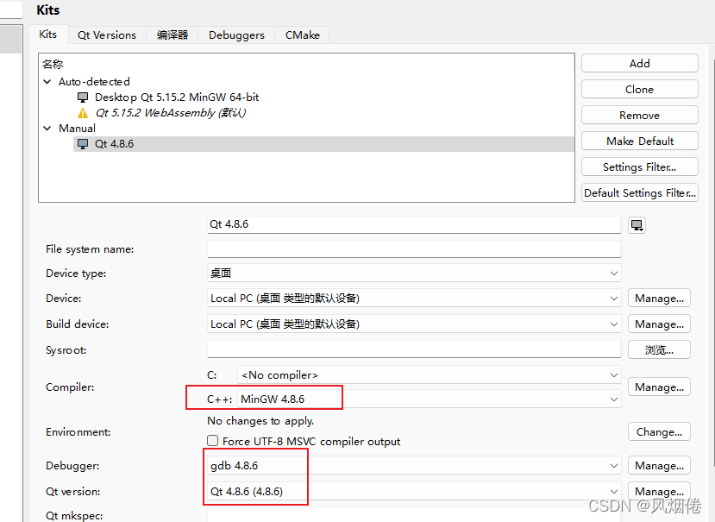Image resolution: width=715 pixels, height=522 pixels.
Task: Toggle Force UTF-8 MSVC compiler output checkbox
Action: (x=212, y=441)
